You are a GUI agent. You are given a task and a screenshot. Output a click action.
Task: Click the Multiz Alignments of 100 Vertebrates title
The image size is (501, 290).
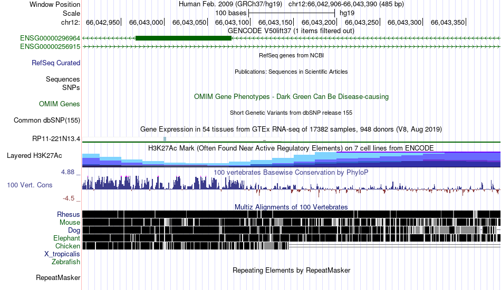pyautogui.click(x=291, y=207)
